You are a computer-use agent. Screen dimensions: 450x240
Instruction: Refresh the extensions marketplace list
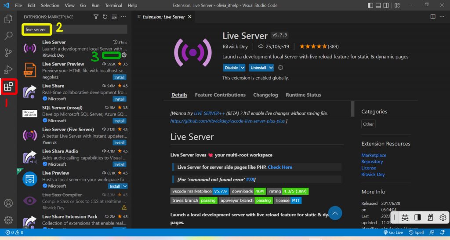[105, 17]
